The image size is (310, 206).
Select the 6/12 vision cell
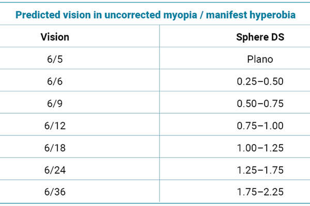pyautogui.click(x=54, y=126)
